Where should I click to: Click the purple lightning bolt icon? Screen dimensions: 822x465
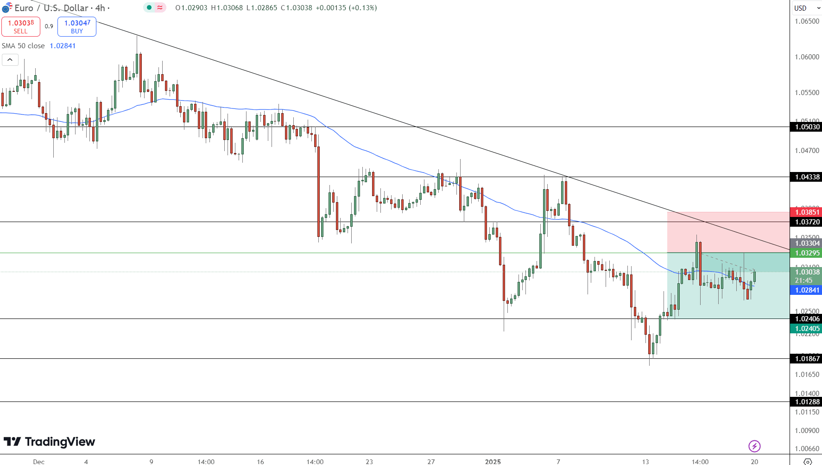point(754,446)
